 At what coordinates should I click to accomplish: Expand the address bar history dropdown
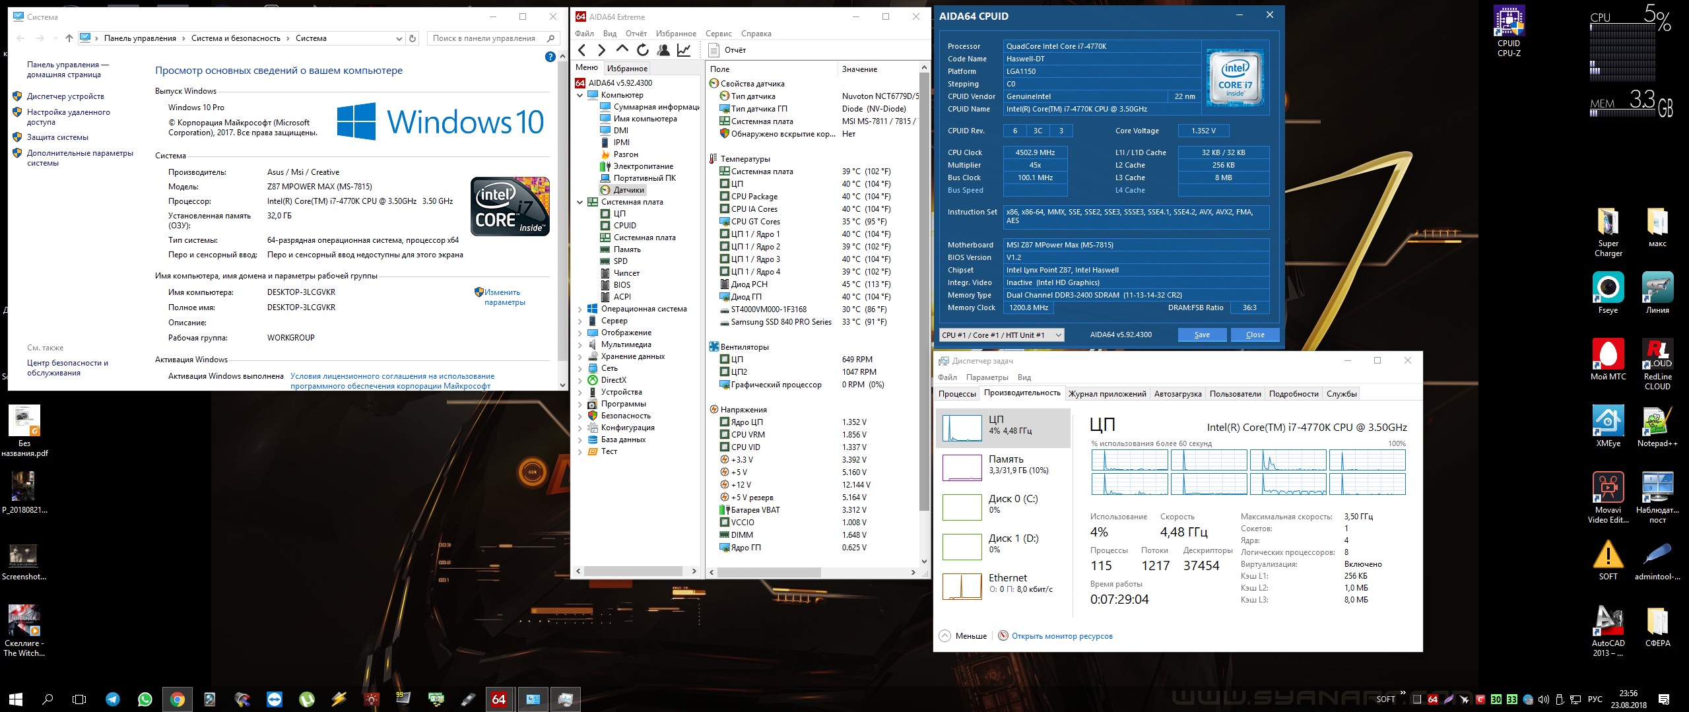(399, 39)
